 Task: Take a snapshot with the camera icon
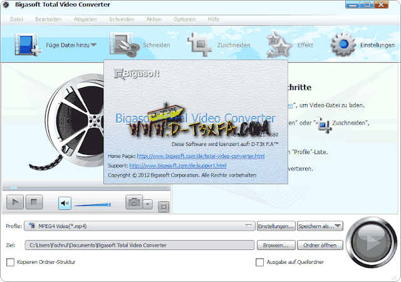[134, 202]
